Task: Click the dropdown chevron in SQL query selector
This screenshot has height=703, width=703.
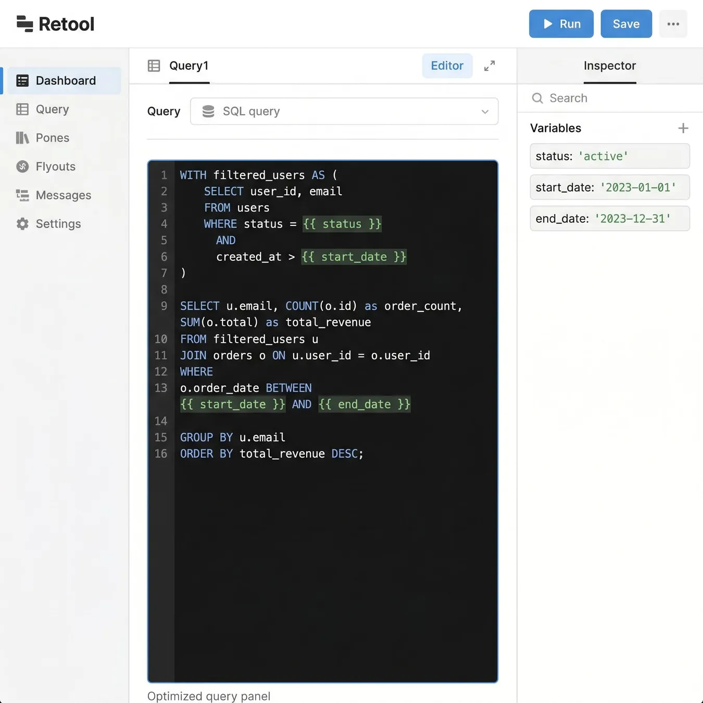Action: (485, 112)
